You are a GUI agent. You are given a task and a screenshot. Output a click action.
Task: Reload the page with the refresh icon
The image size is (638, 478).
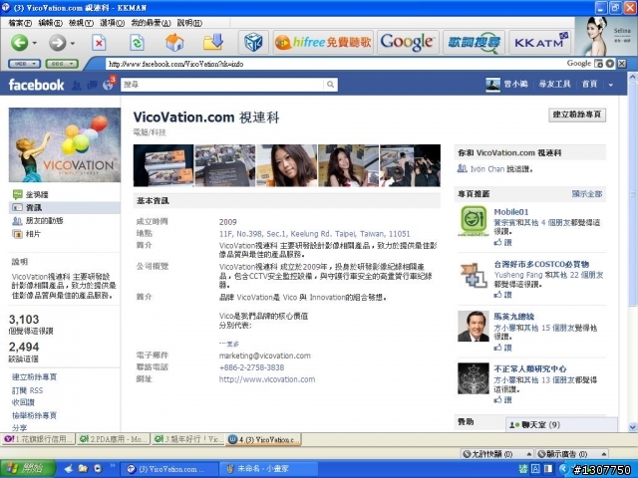coord(137,43)
